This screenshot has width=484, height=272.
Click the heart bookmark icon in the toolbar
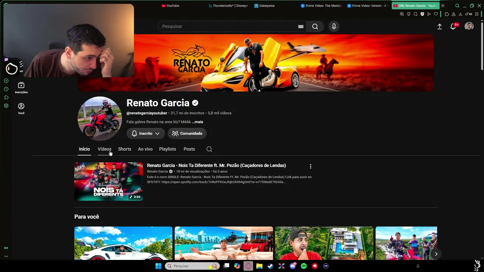coord(436,14)
